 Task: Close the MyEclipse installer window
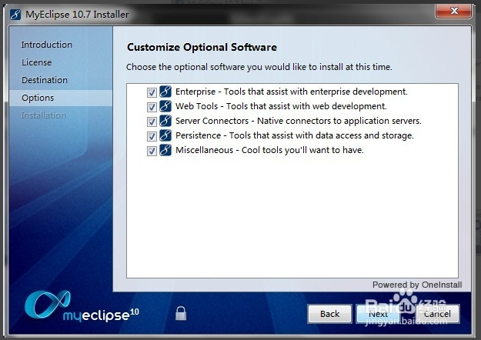tap(454, 11)
